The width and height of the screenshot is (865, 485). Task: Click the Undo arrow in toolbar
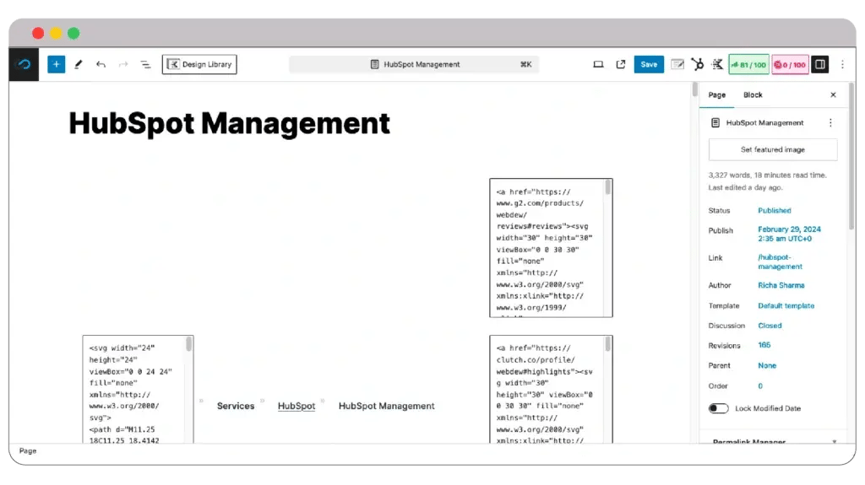[x=101, y=64]
